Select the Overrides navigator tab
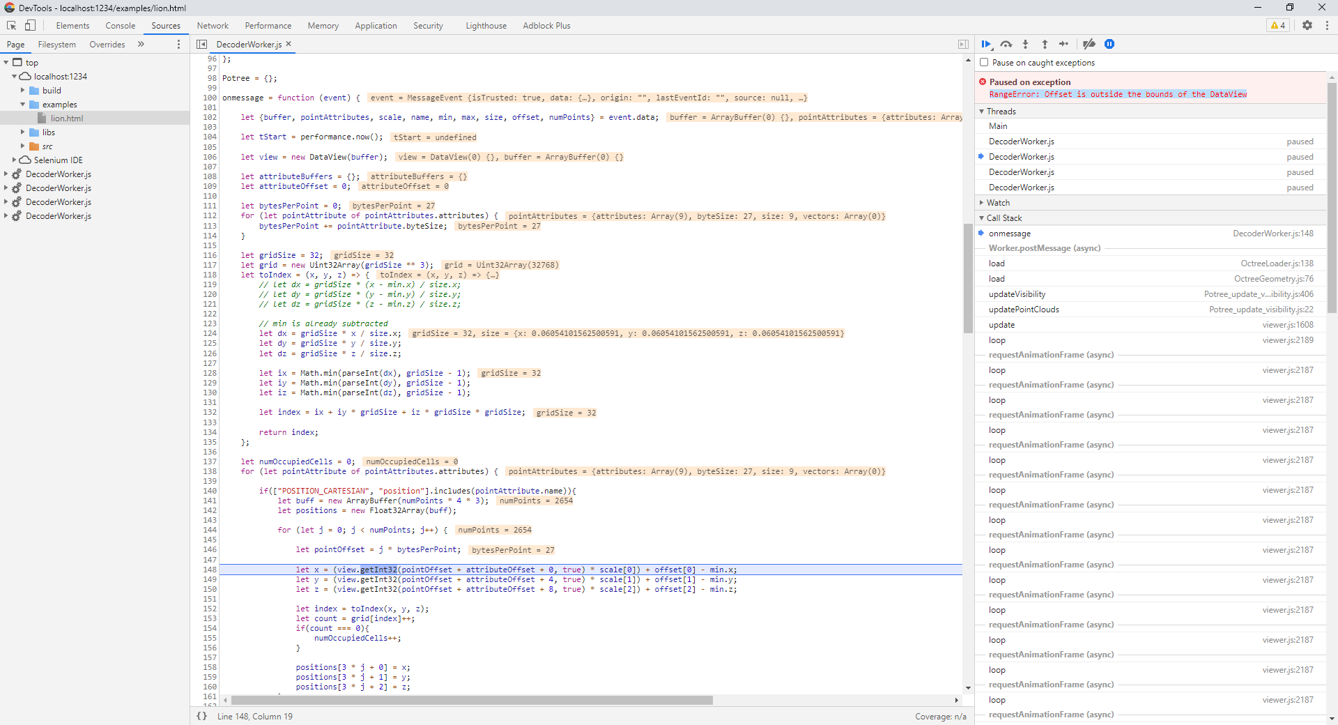The image size is (1338, 725). coord(107,44)
